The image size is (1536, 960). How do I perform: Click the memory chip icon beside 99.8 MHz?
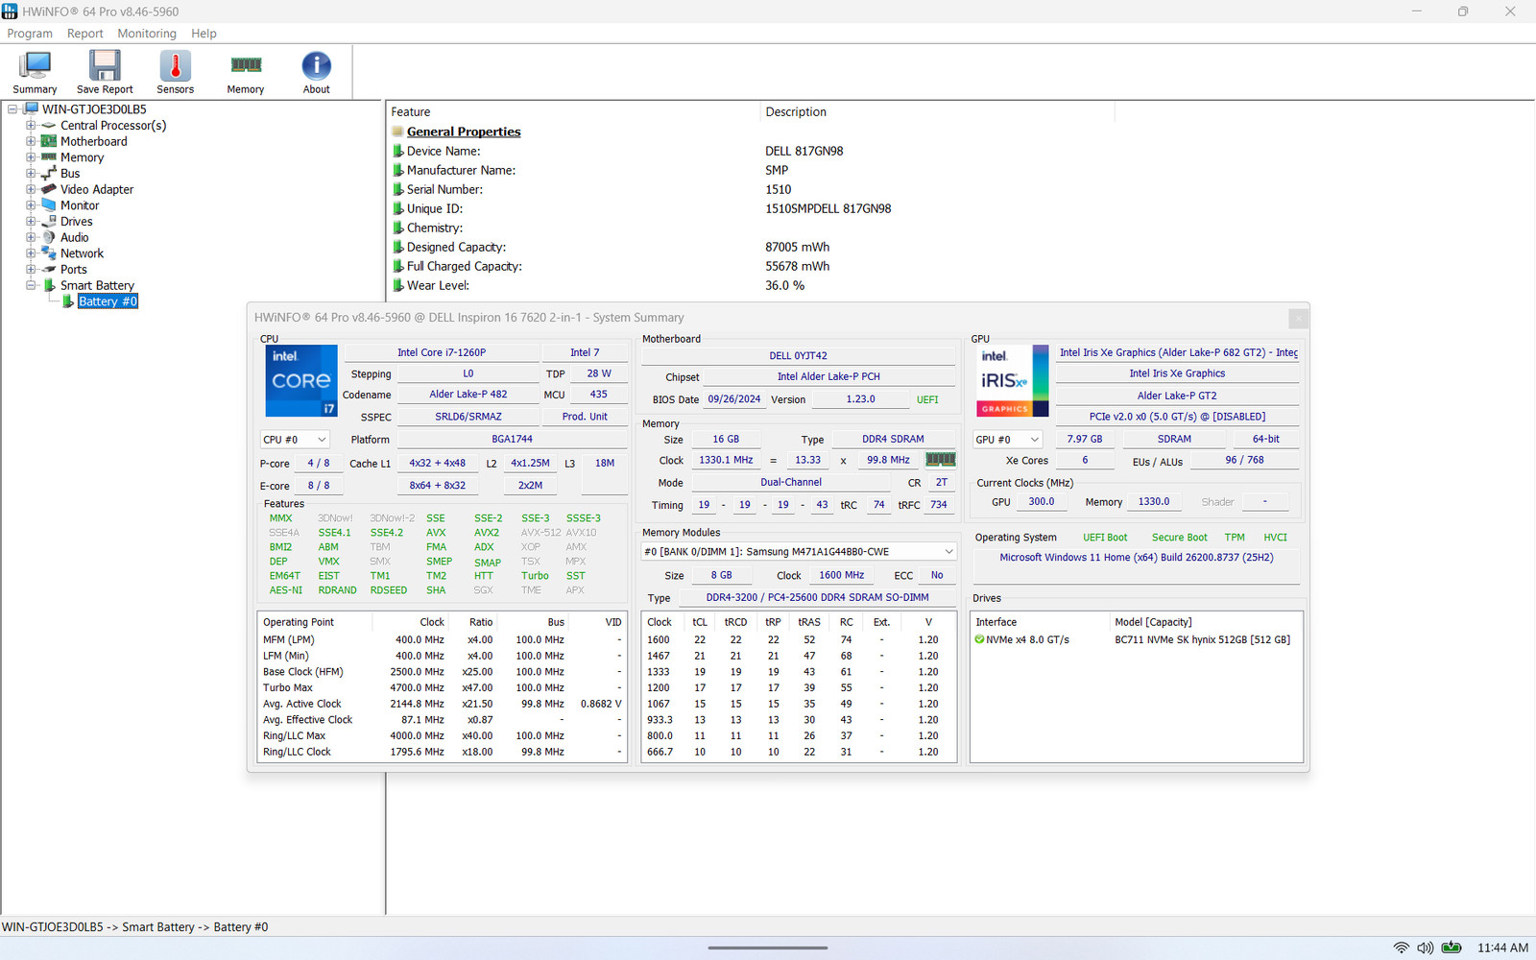point(940,460)
